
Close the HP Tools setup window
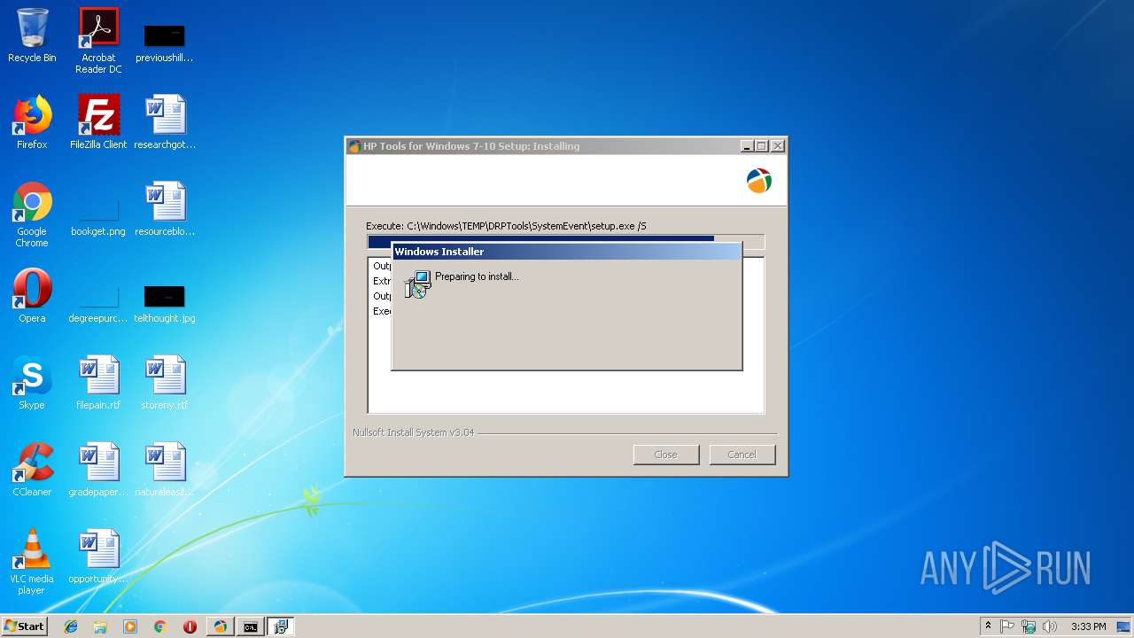778,146
